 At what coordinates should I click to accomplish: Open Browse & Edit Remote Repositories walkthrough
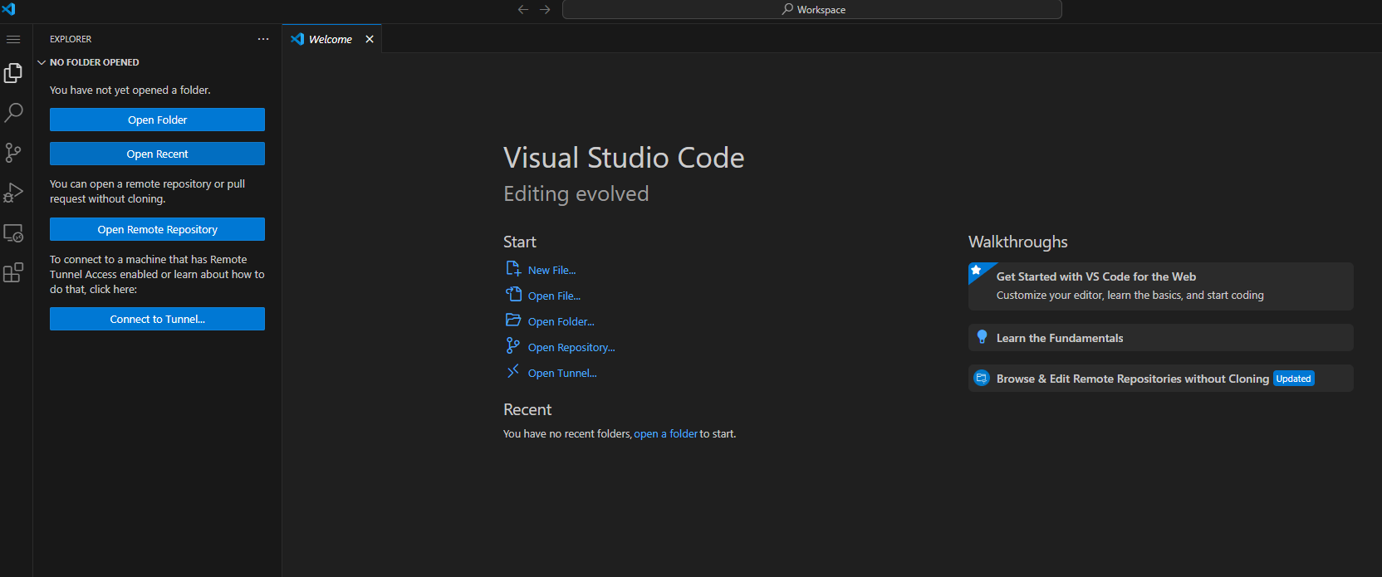coord(1161,379)
